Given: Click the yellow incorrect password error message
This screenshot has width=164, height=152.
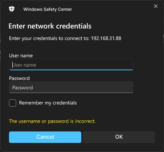Looking at the screenshot, I should (52, 121).
